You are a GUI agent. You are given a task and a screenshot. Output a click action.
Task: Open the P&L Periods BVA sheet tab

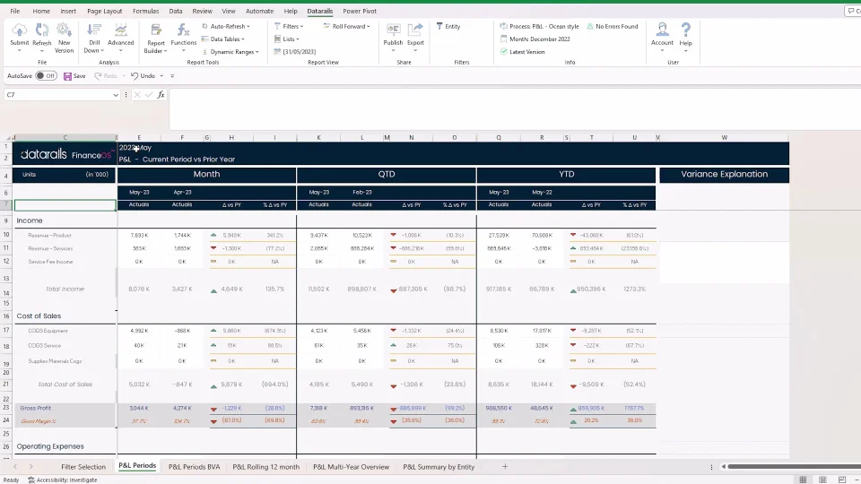click(194, 467)
